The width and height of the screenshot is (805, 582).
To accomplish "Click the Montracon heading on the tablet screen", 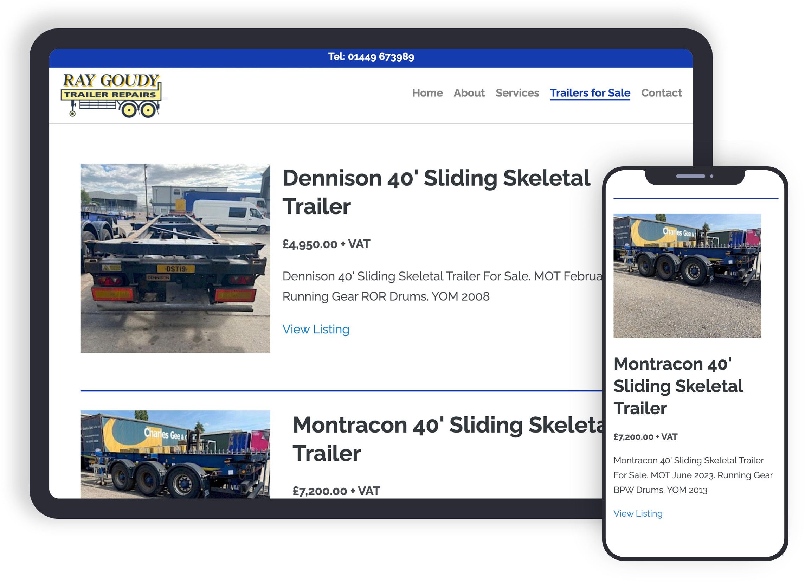I will tap(447, 439).
